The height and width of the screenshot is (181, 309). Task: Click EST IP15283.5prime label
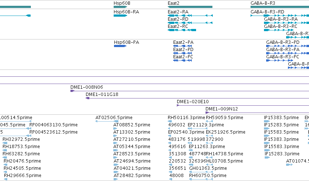coord(281,125)
